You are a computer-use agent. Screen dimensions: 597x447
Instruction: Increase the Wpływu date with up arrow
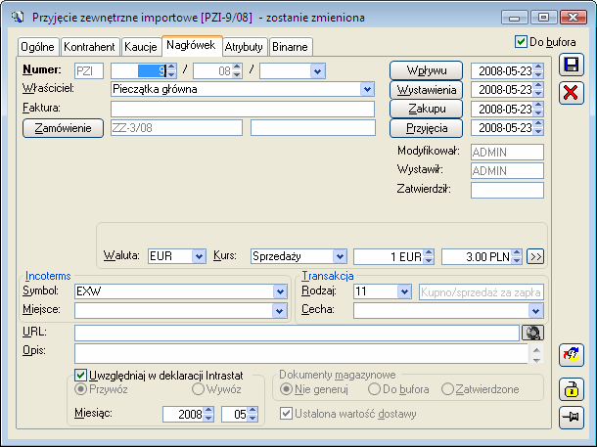point(538,67)
